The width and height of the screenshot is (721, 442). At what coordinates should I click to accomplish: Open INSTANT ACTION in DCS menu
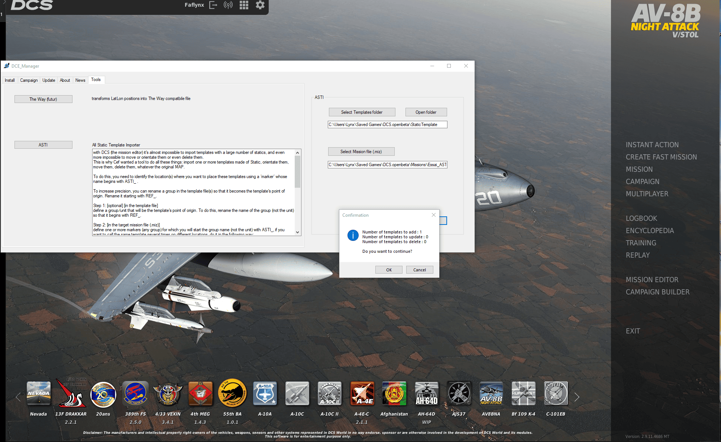[x=652, y=145]
